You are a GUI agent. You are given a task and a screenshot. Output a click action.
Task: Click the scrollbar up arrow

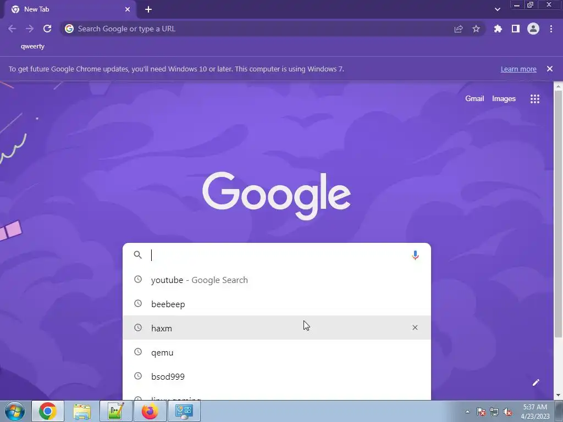pos(558,86)
